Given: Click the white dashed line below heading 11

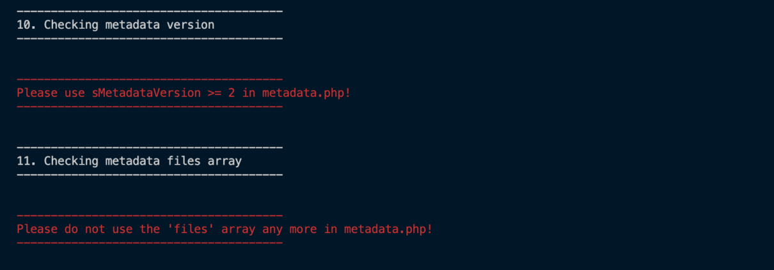Looking at the screenshot, I should (x=150, y=174).
